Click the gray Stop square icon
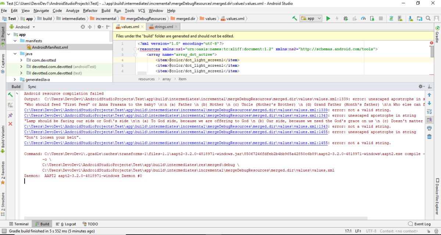Screen dimensions: 441x235 381,18
